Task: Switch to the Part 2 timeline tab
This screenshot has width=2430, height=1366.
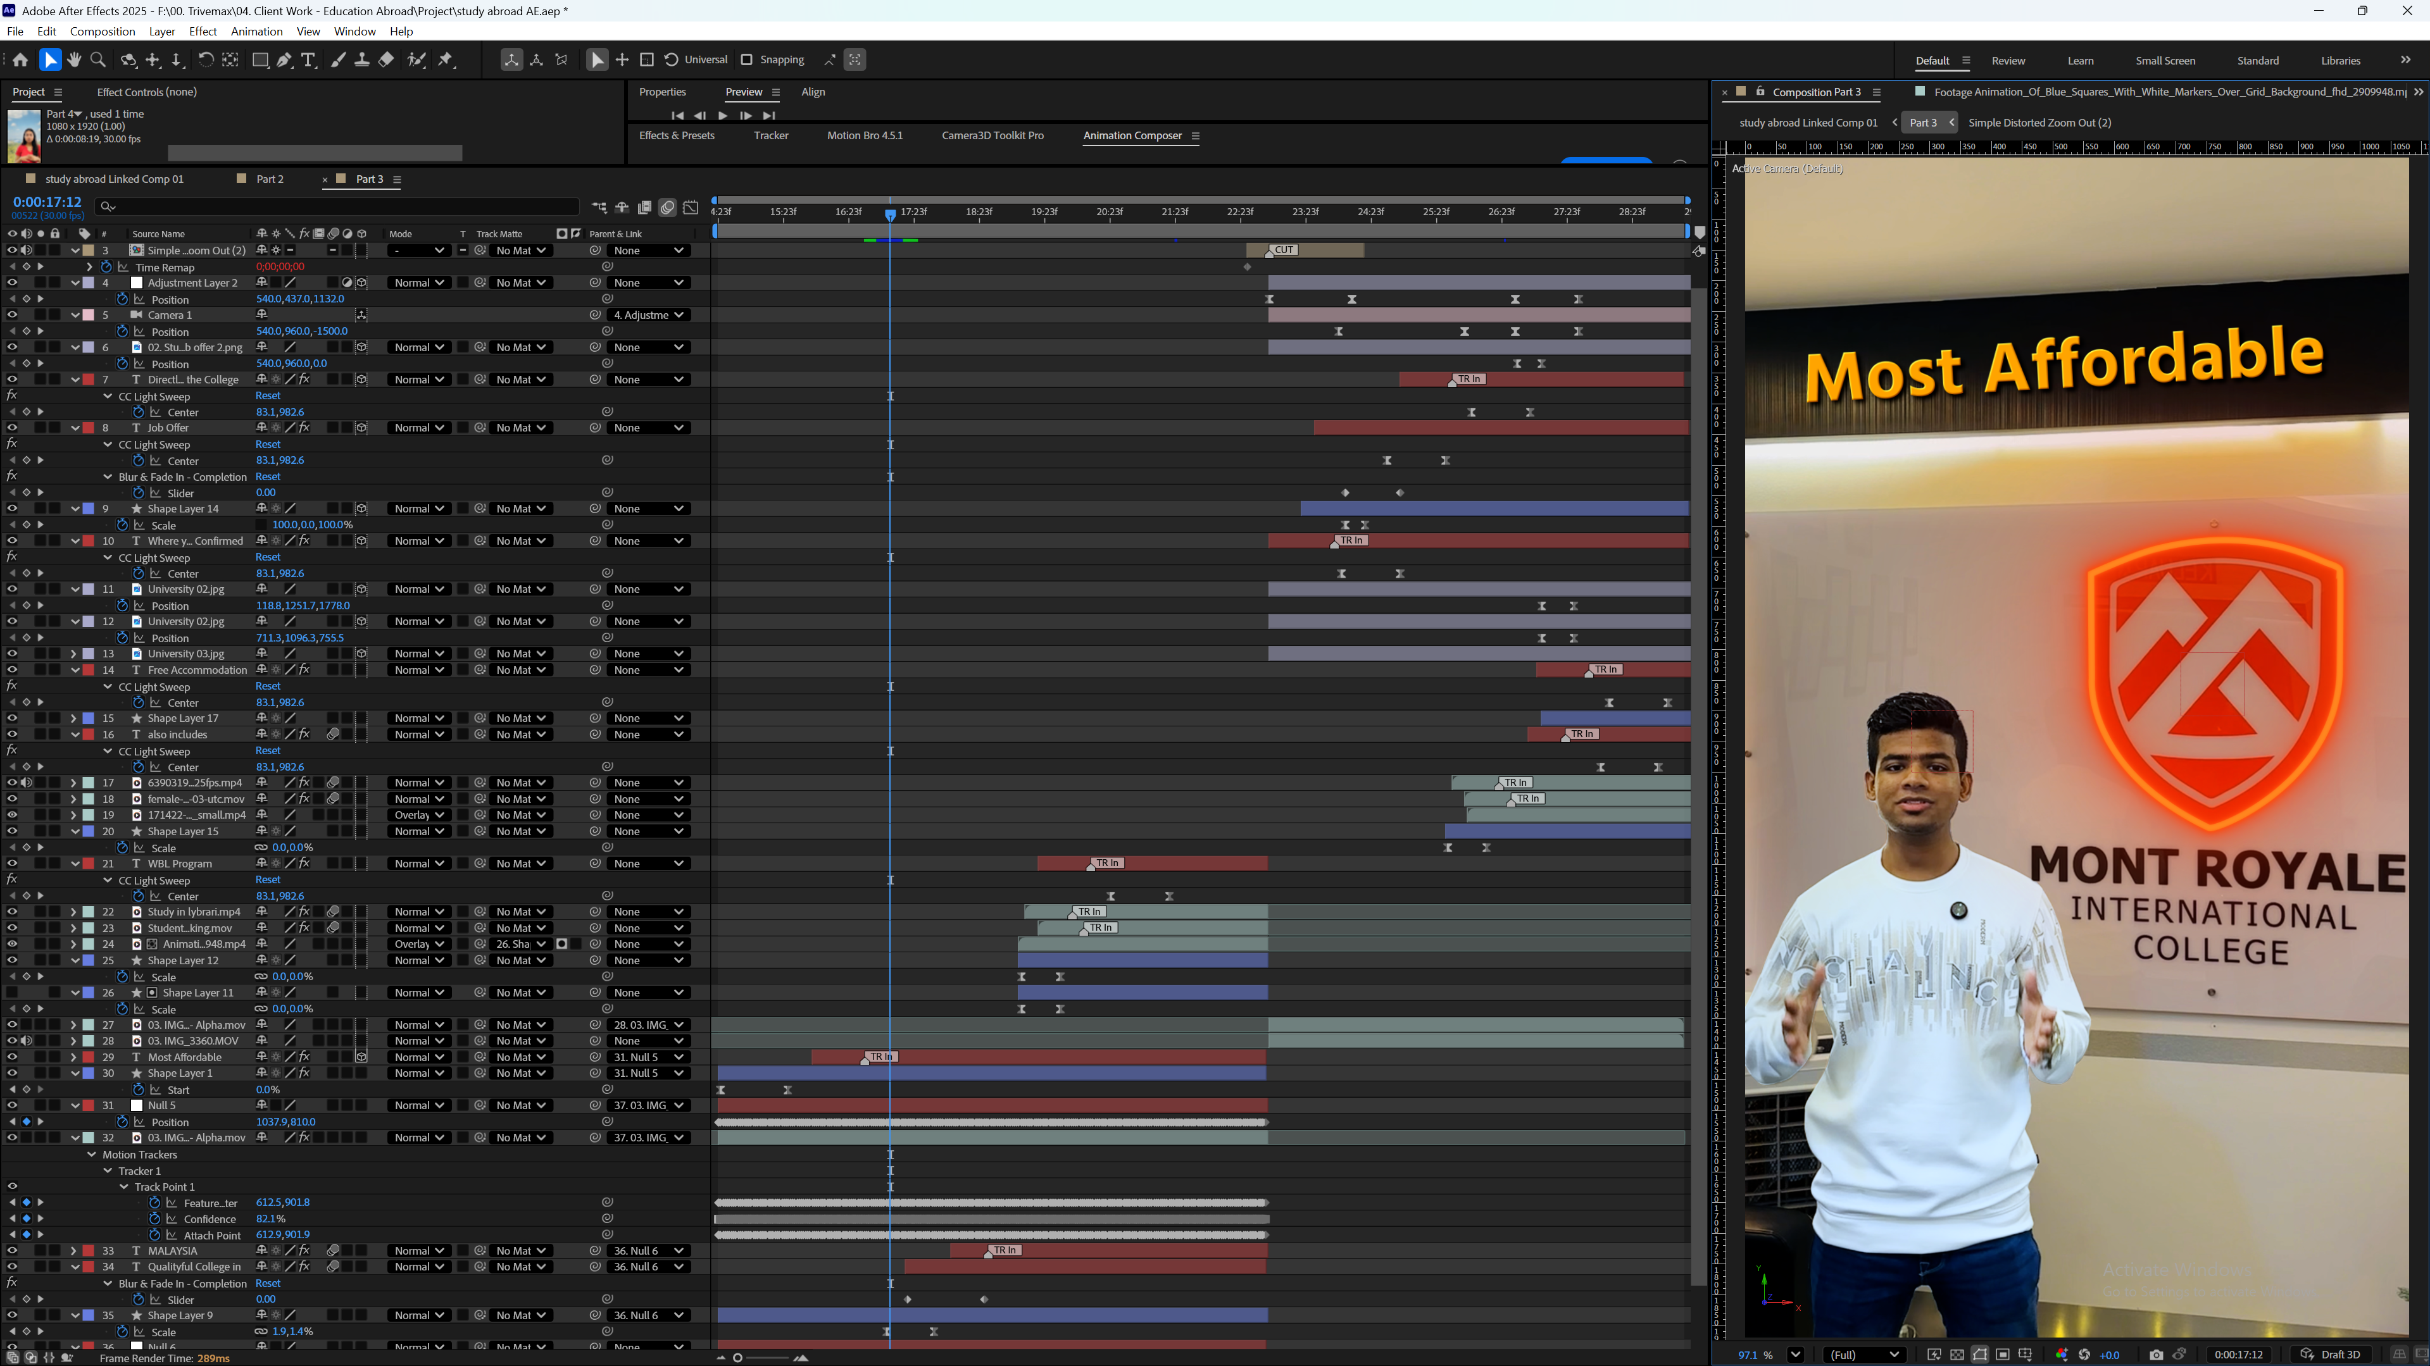Action: pyautogui.click(x=269, y=179)
